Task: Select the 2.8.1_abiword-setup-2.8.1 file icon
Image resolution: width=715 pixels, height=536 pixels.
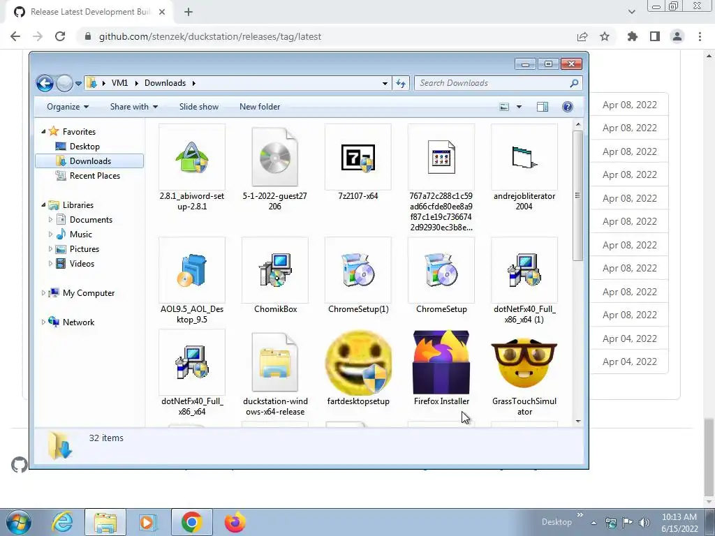Action: click(191, 157)
